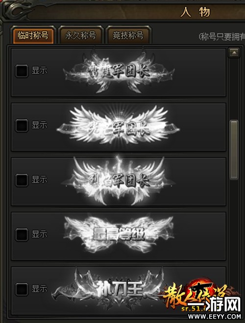
Task: Check the 显示 box beside 最高等级
Action: tap(22, 234)
